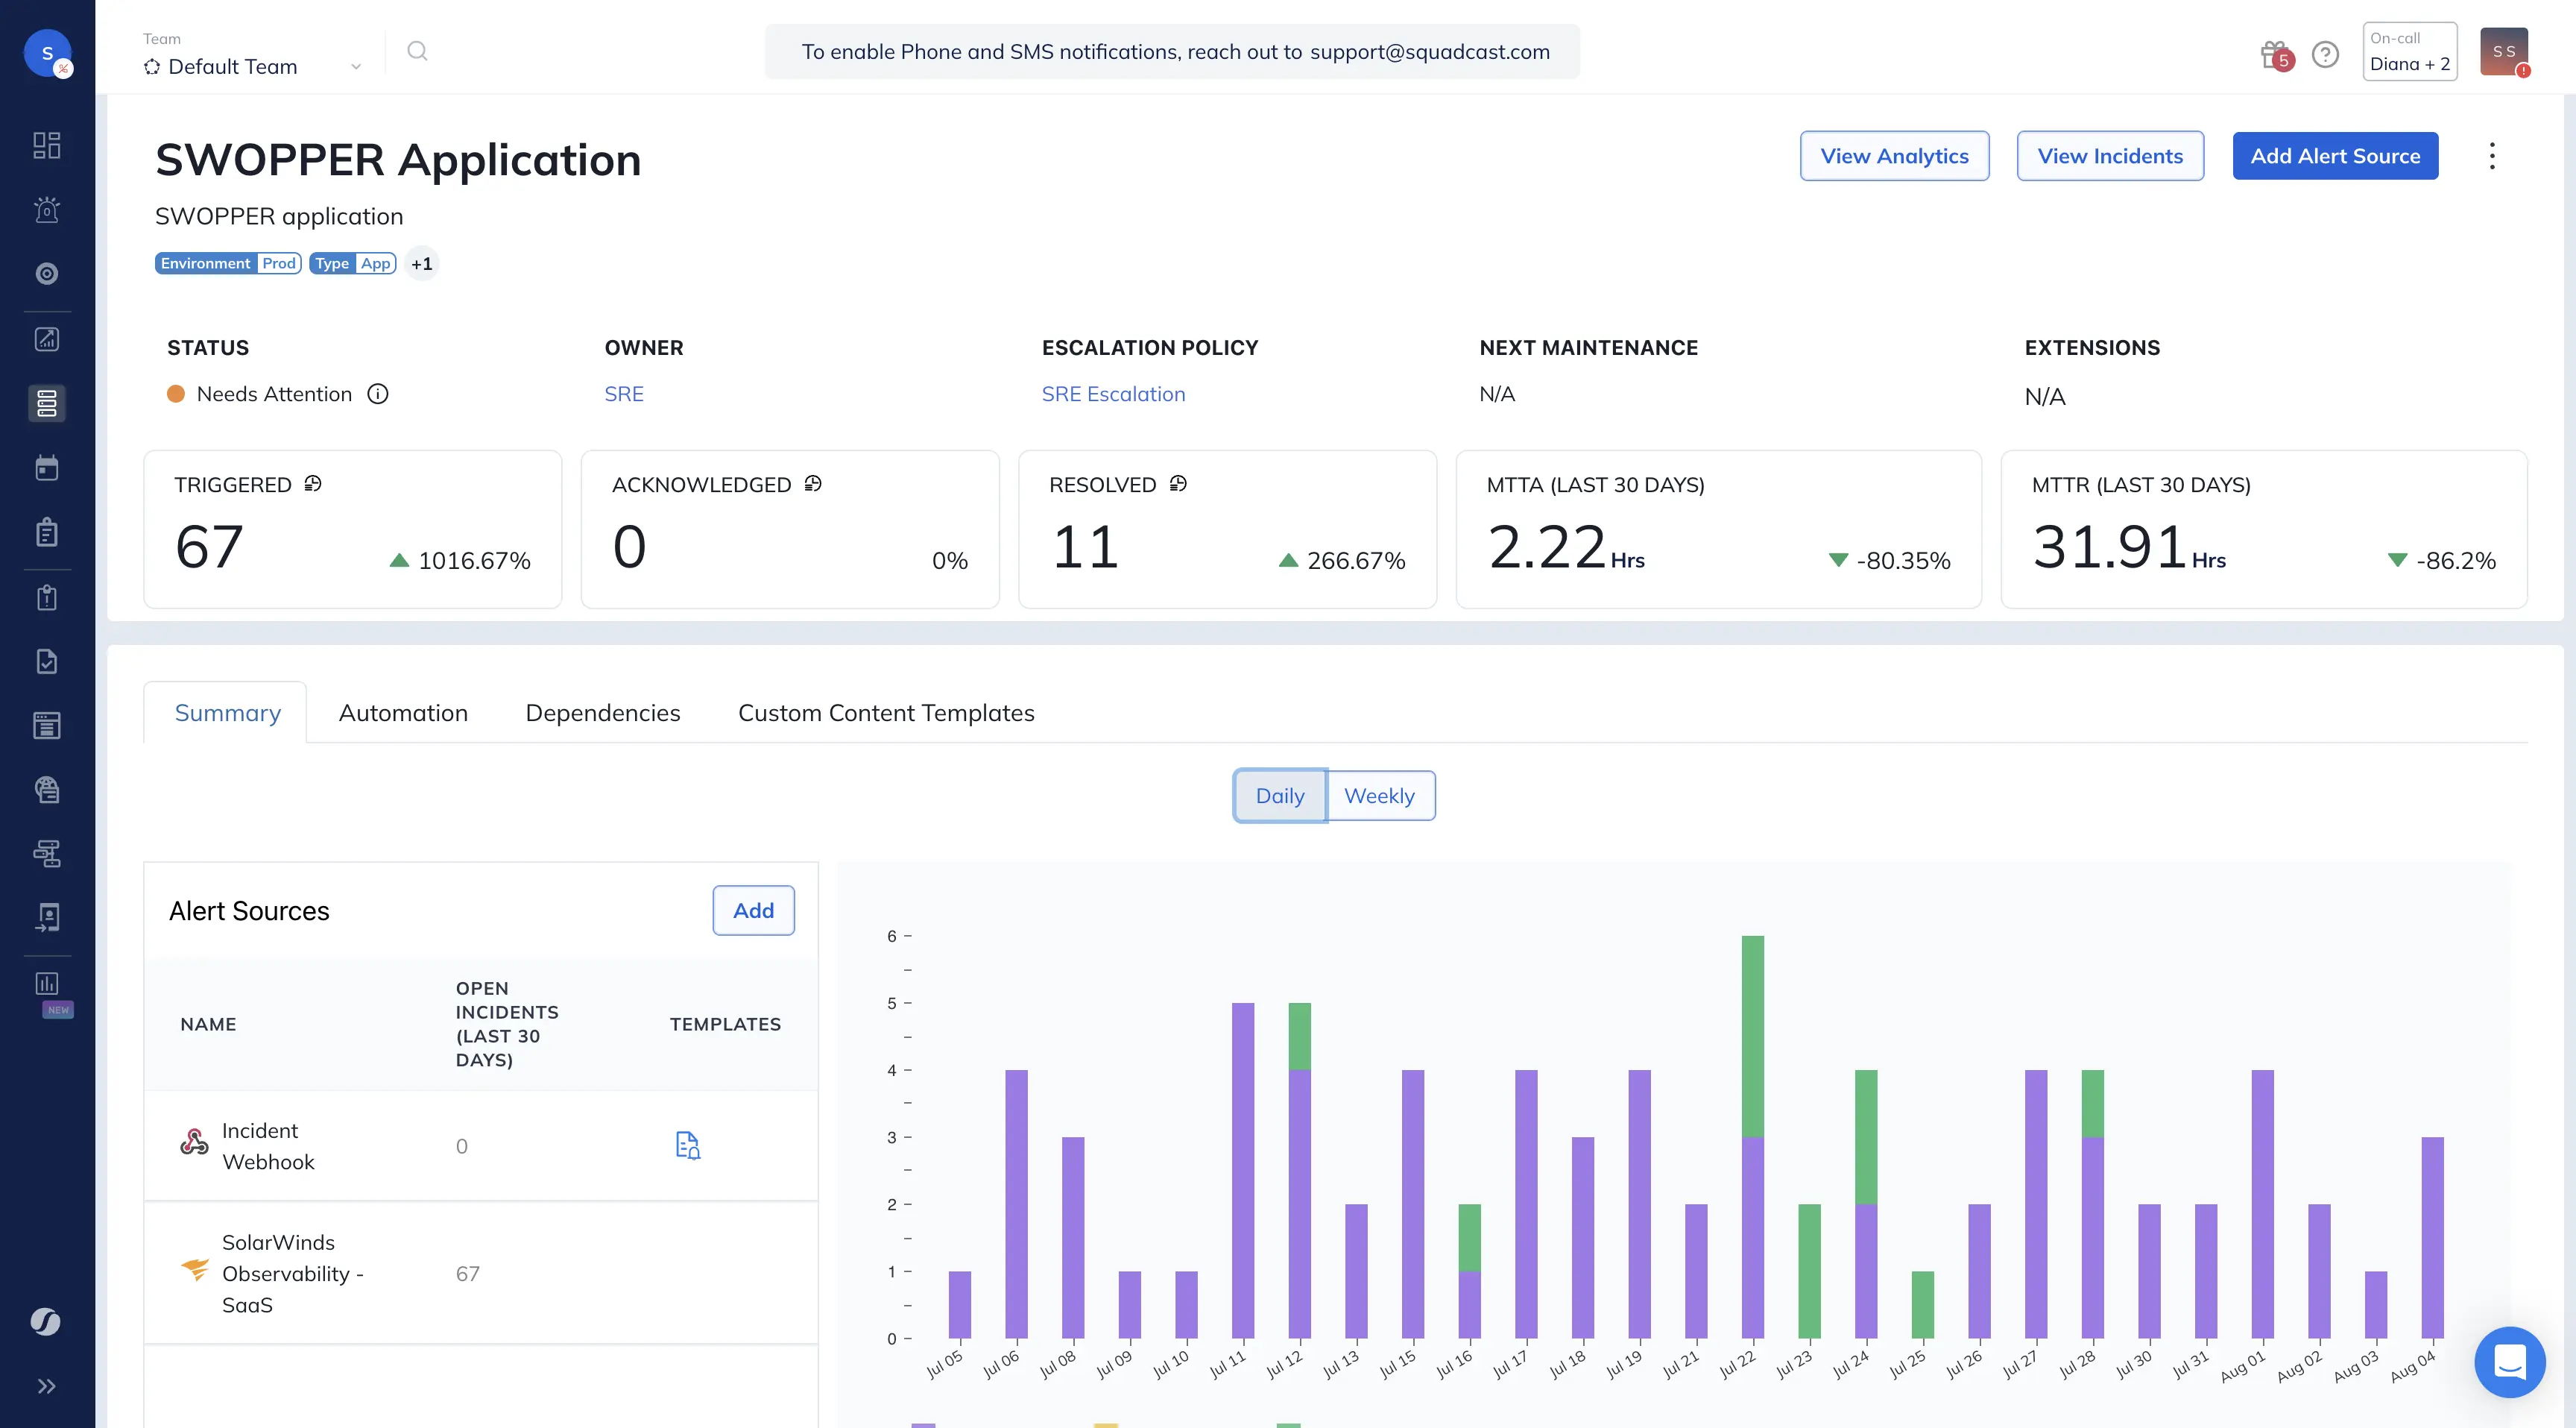Screen dimensions: 2576x1428
Task: Click the services stack icon in sidebar
Action: [47, 403]
